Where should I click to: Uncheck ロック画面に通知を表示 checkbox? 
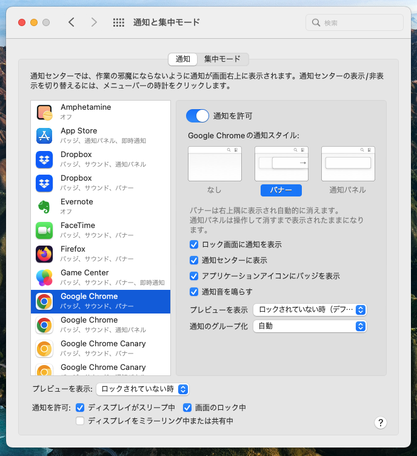(x=194, y=244)
